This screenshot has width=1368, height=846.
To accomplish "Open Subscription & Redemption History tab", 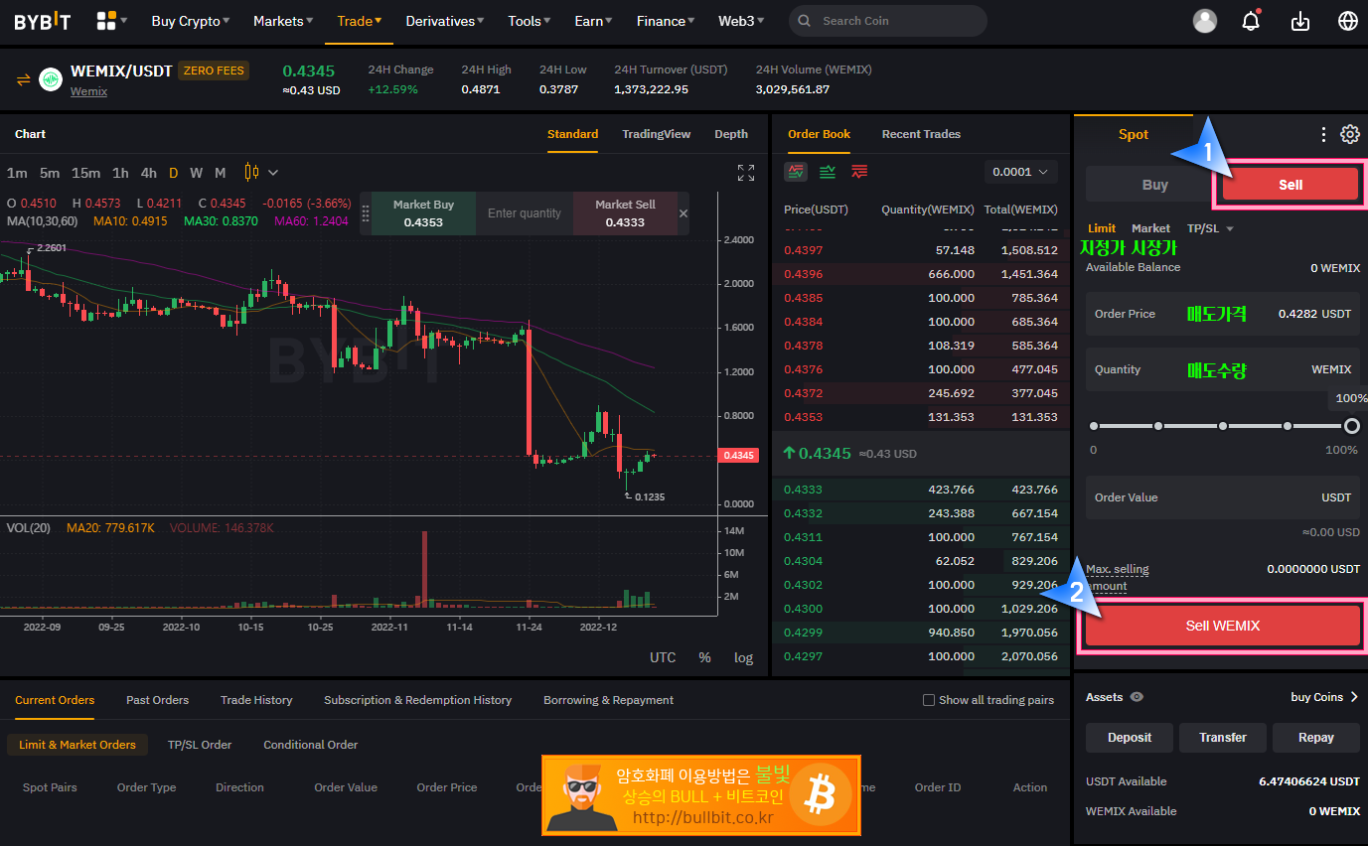I will point(417,700).
